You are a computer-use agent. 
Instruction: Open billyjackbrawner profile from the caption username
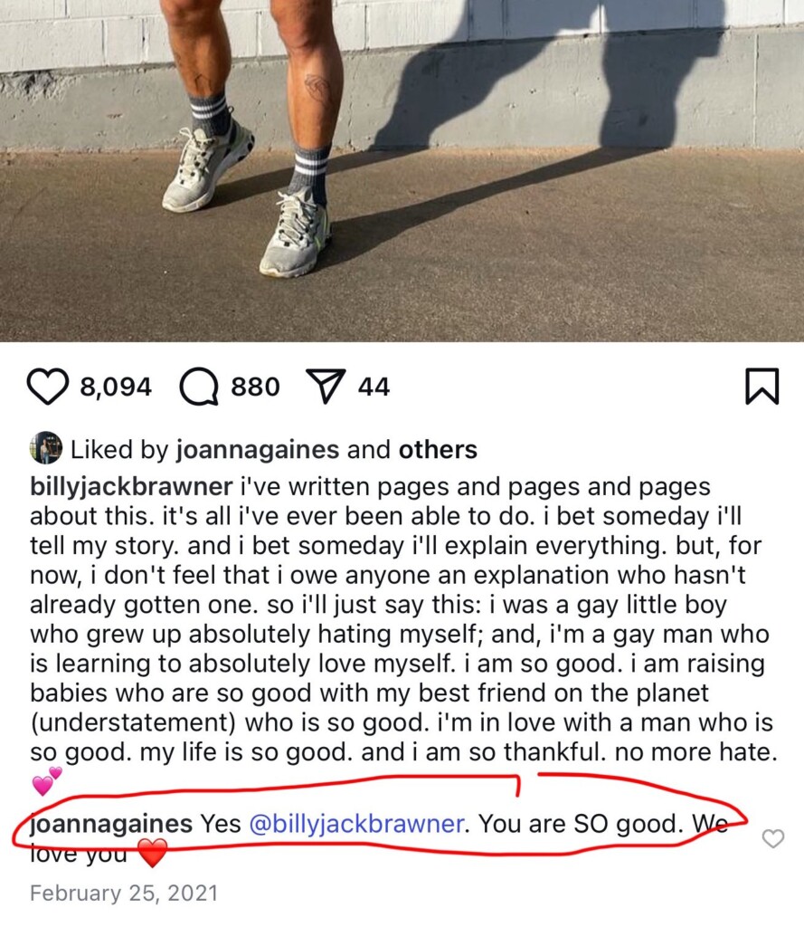point(131,486)
